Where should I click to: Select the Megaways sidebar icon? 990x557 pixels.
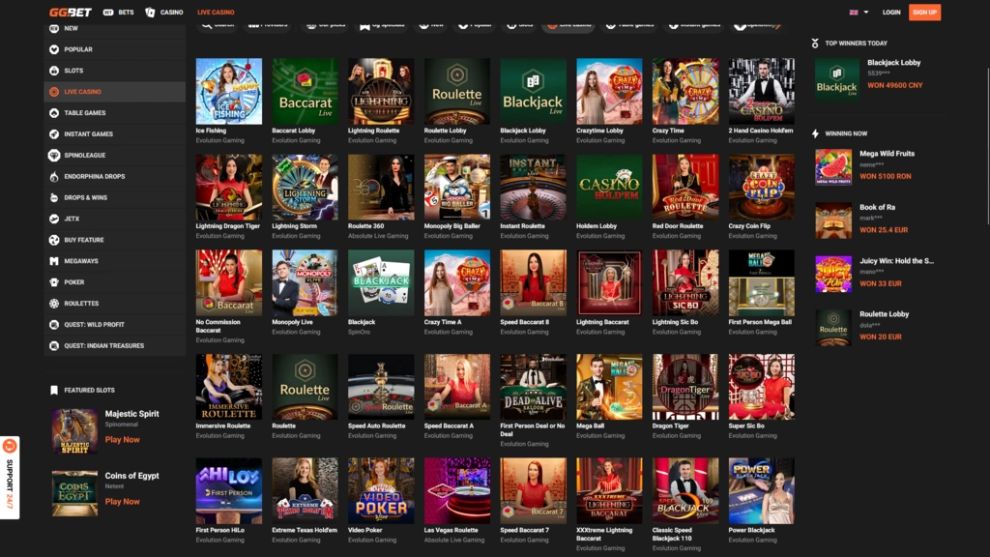pos(54,261)
